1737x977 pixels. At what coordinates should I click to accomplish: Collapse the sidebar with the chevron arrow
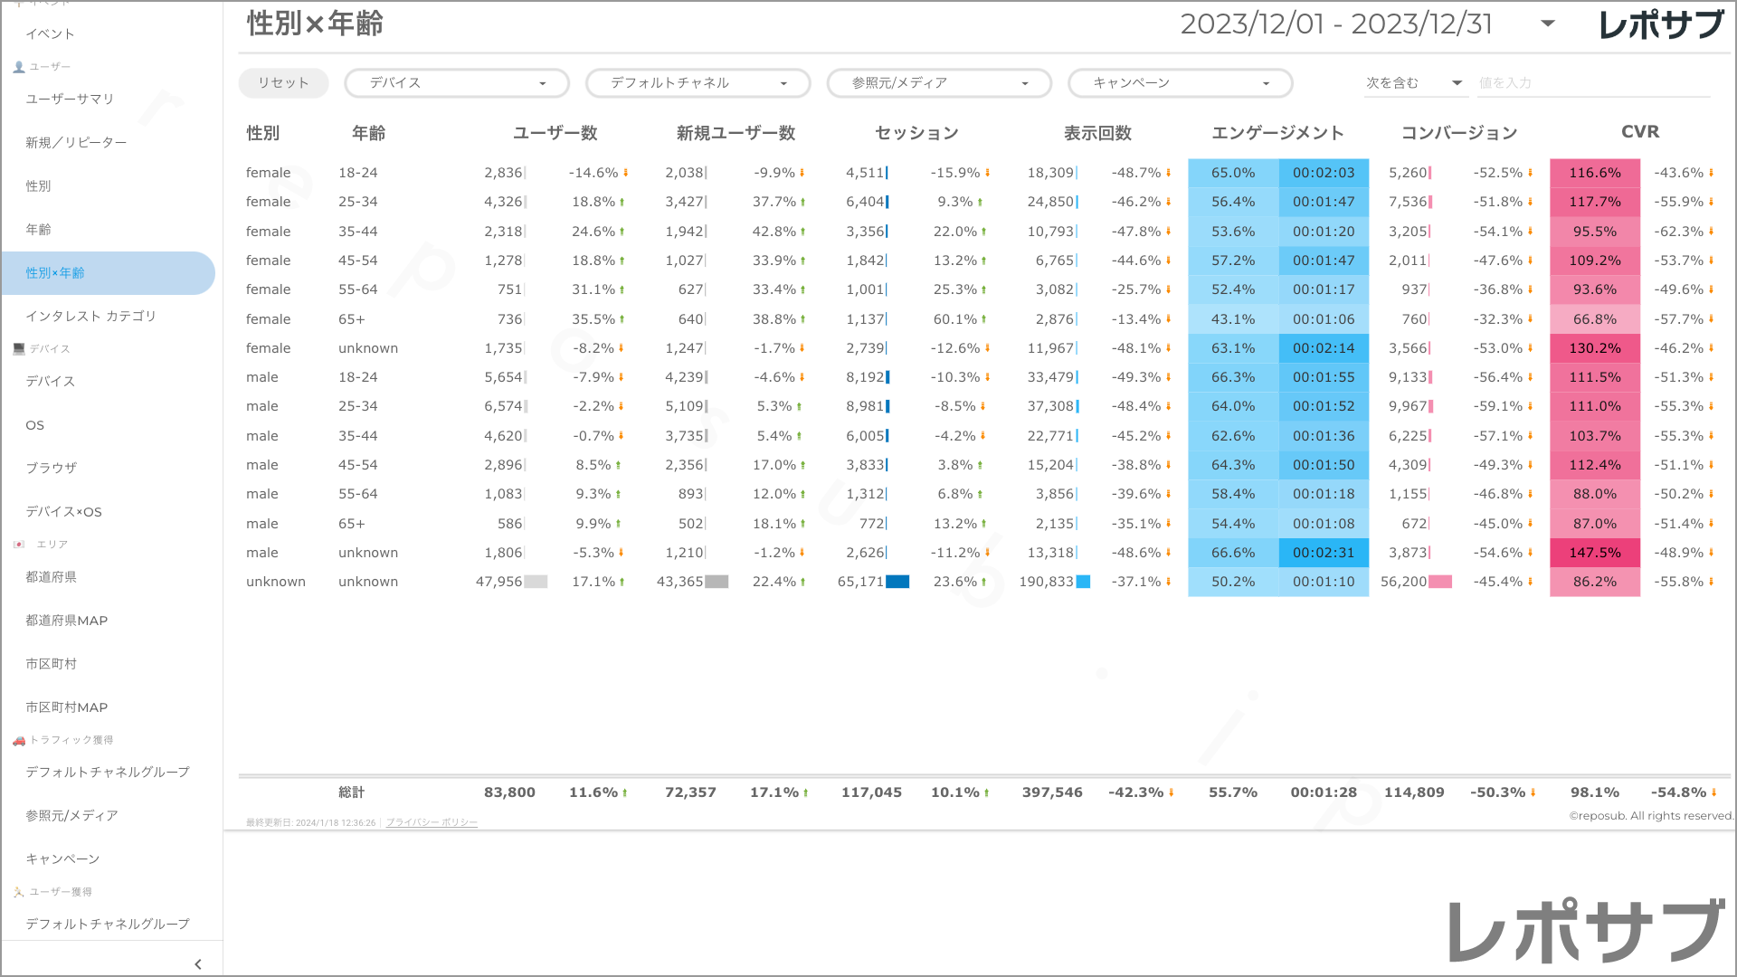pyautogui.click(x=198, y=964)
